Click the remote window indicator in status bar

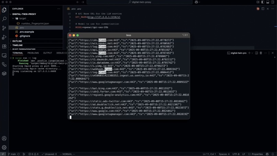point(3,154)
